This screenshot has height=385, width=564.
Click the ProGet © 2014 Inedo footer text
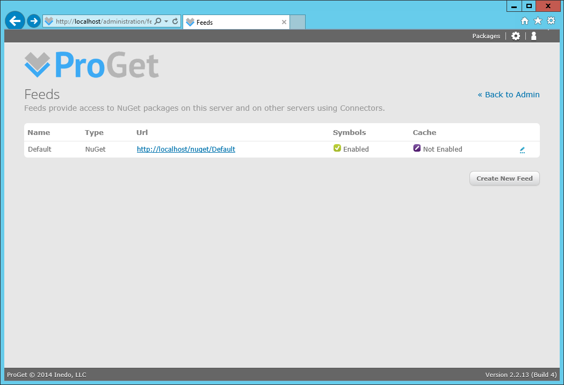[46, 375]
